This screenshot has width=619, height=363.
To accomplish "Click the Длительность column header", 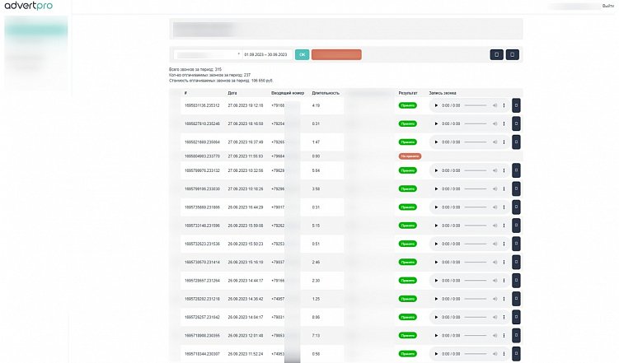I will pyautogui.click(x=326, y=93).
